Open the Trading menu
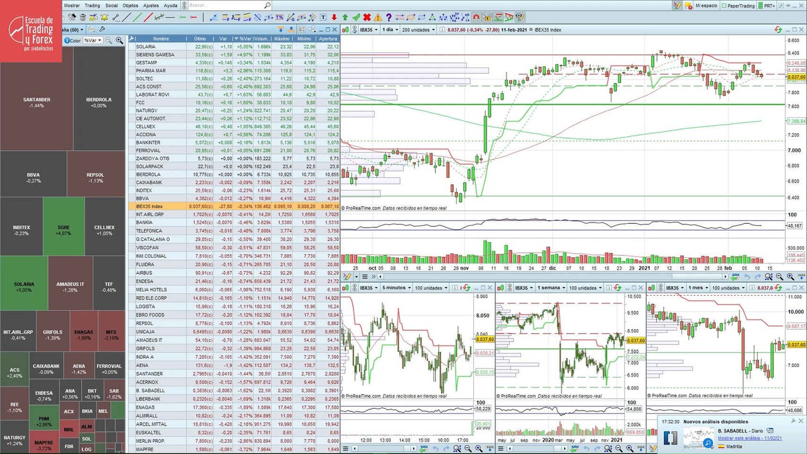The width and height of the screenshot is (807, 454). (92, 5)
